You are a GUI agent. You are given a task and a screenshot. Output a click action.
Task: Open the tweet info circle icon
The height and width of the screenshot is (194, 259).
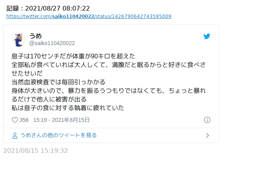(x=207, y=120)
